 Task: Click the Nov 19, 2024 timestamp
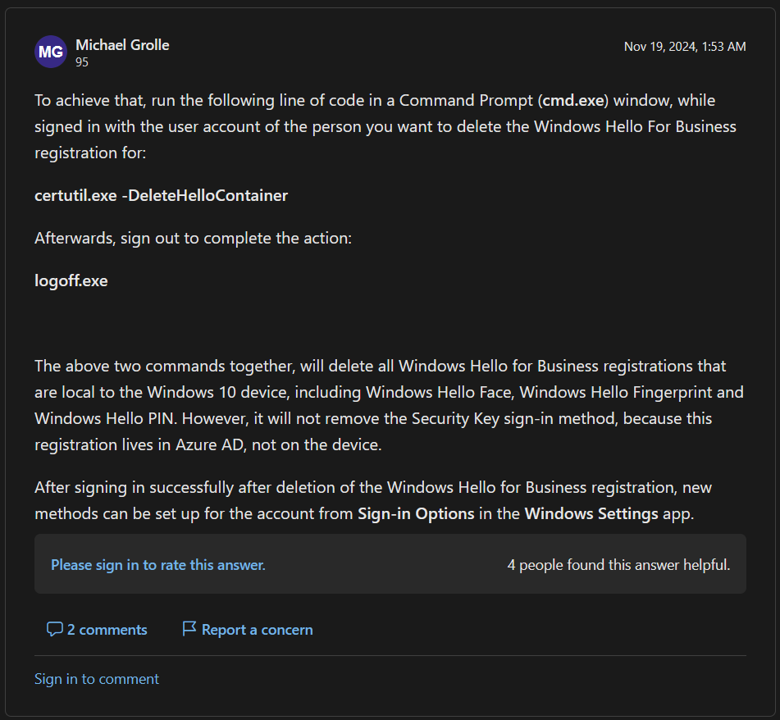pyautogui.click(x=685, y=46)
